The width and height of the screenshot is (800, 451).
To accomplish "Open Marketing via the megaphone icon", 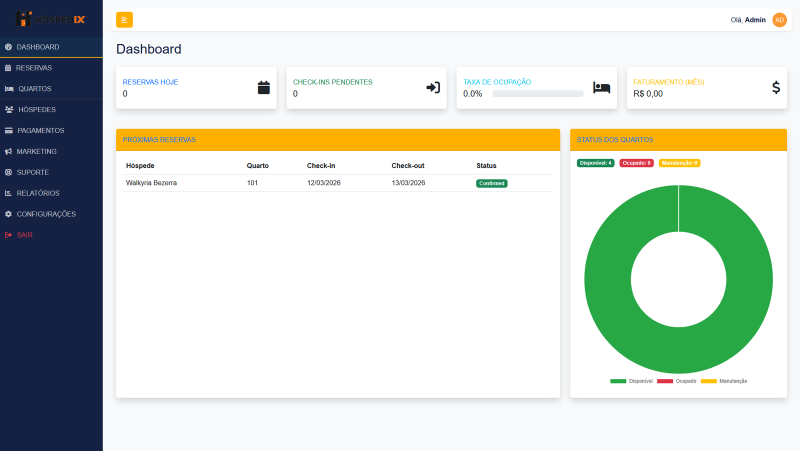I will click(8, 151).
